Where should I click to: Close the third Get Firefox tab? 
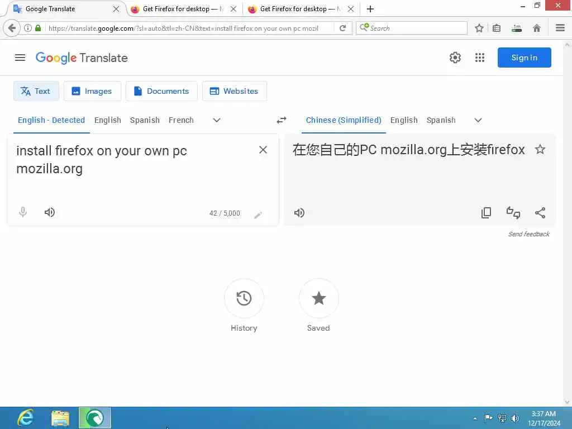point(351,9)
